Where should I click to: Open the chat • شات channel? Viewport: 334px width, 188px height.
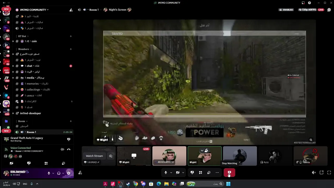pyautogui.click(x=44, y=66)
